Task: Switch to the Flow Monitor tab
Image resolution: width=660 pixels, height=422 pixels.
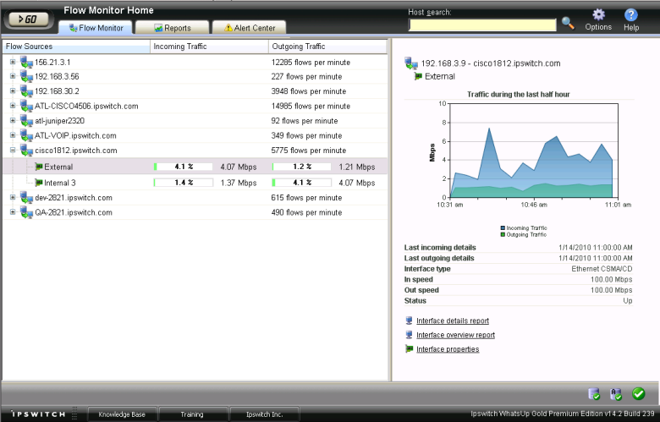Action: click(96, 28)
